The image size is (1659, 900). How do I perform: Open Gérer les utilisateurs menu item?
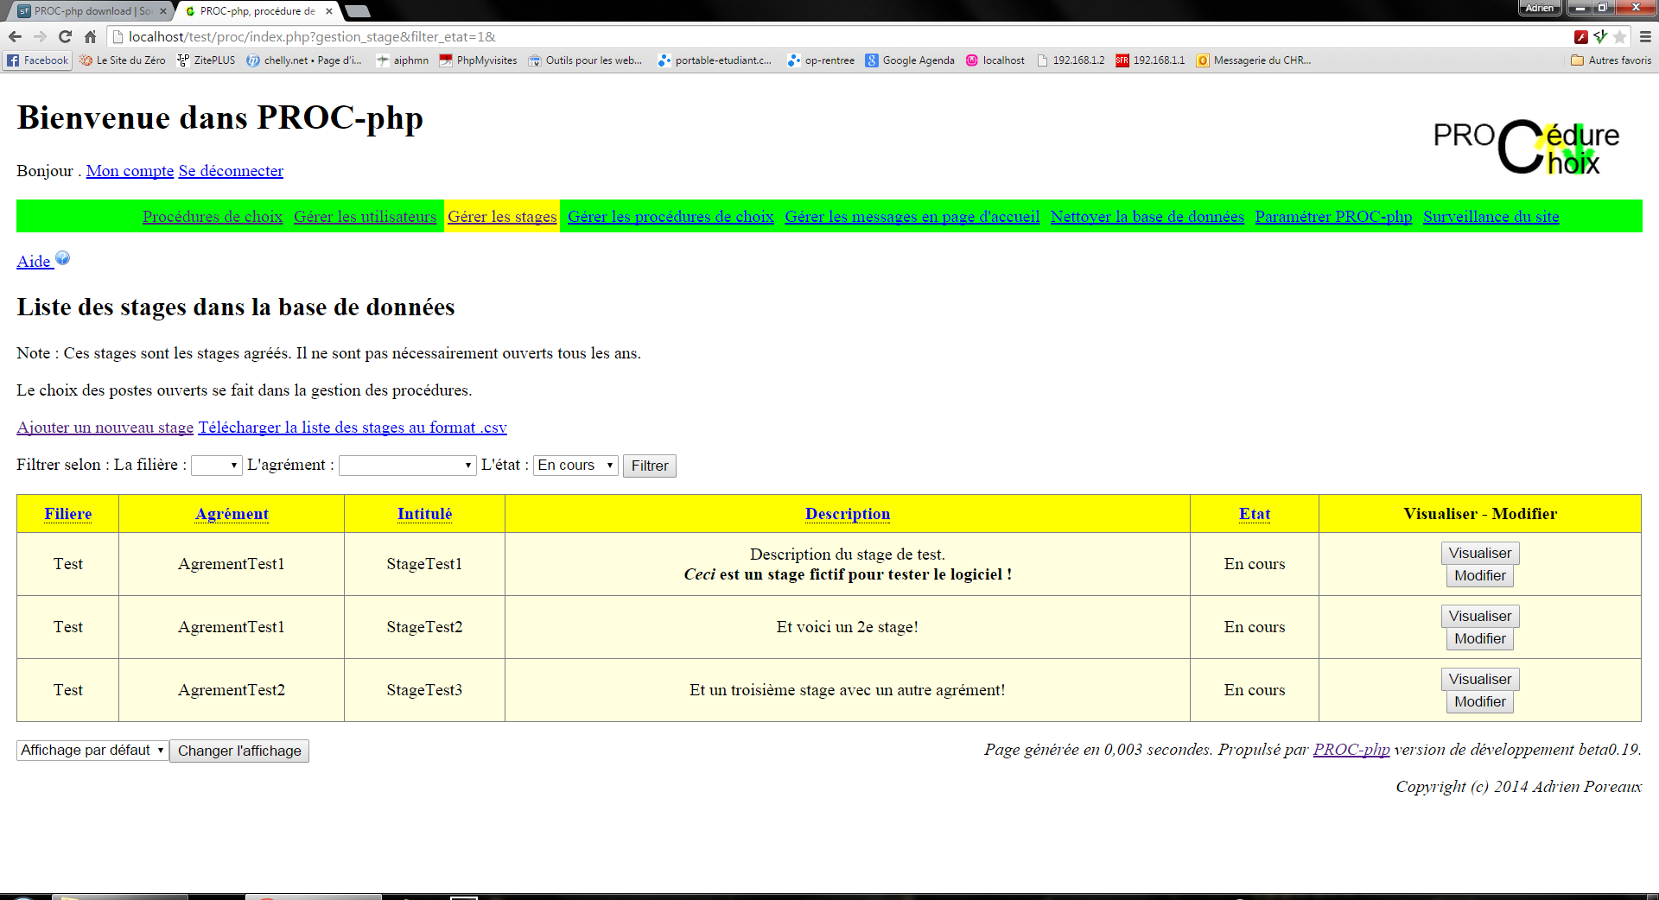[365, 216]
